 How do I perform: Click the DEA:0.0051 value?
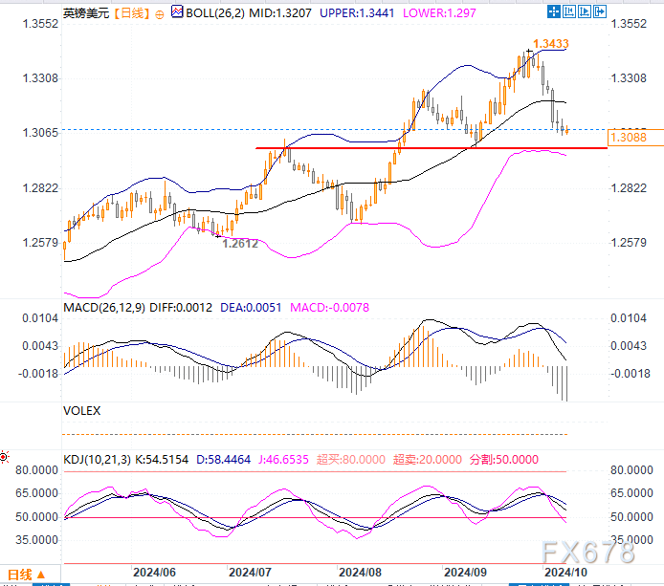pyautogui.click(x=251, y=308)
